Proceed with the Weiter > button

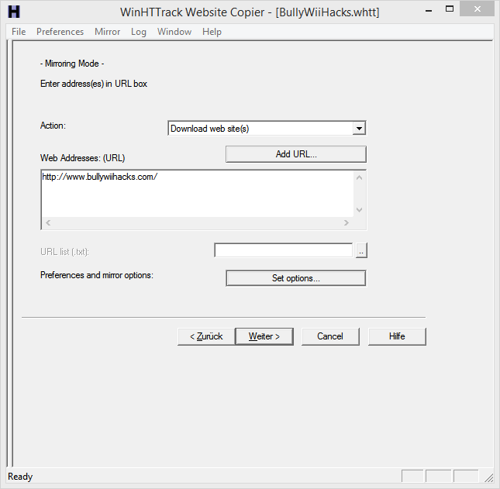click(x=264, y=336)
